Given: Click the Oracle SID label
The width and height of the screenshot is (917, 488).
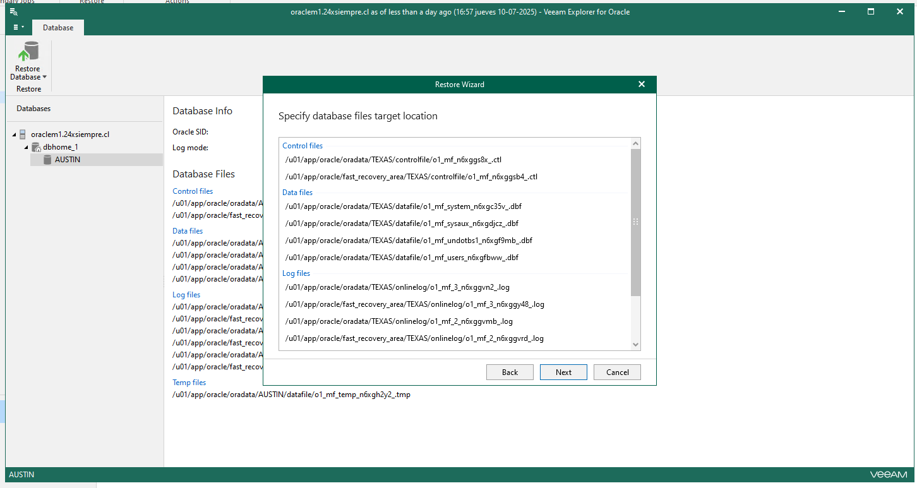Looking at the screenshot, I should [190, 132].
